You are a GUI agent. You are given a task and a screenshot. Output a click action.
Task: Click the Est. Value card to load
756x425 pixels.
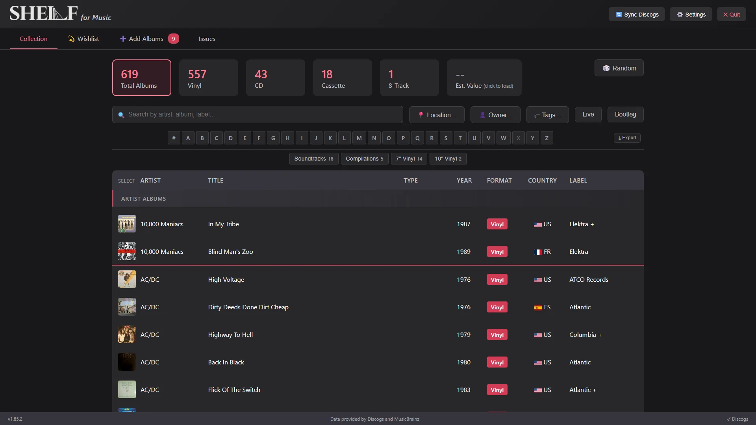coord(484,78)
